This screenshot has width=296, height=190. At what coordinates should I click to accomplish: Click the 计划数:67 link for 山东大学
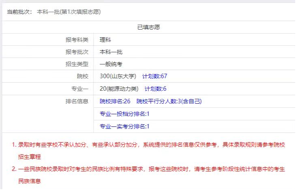154,76
